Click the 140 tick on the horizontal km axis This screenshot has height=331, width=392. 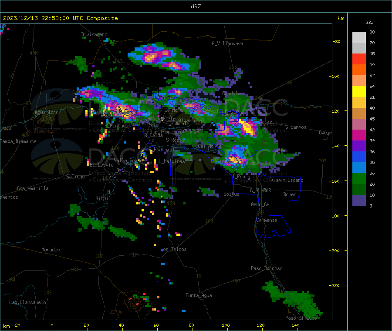pos(295,325)
